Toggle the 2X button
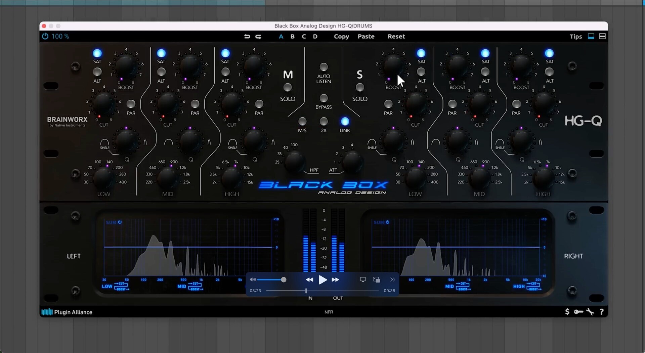The height and width of the screenshot is (353, 645). 324,121
